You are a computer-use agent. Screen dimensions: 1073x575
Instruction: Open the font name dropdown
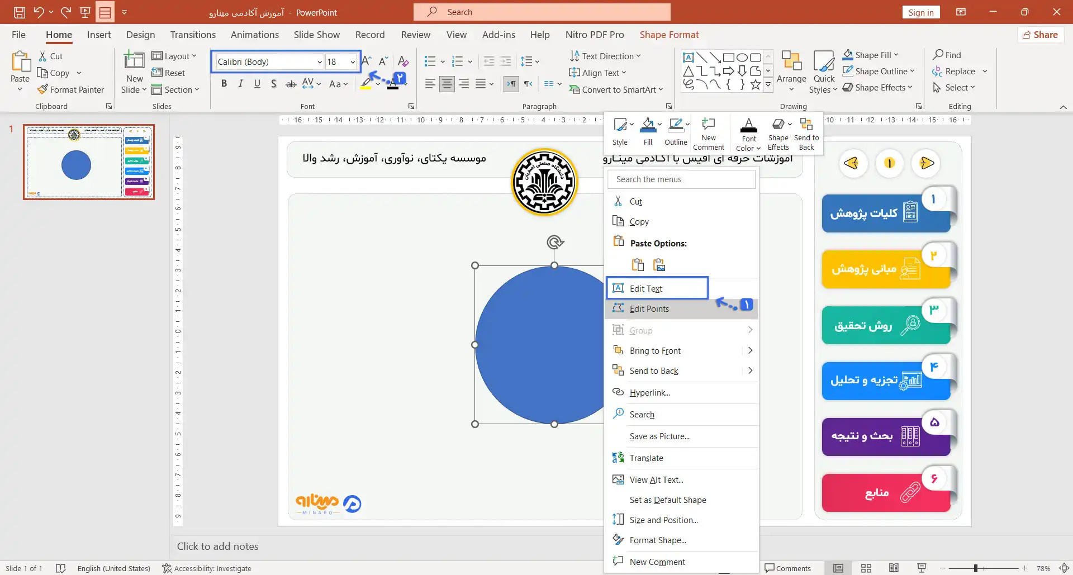[x=319, y=62]
